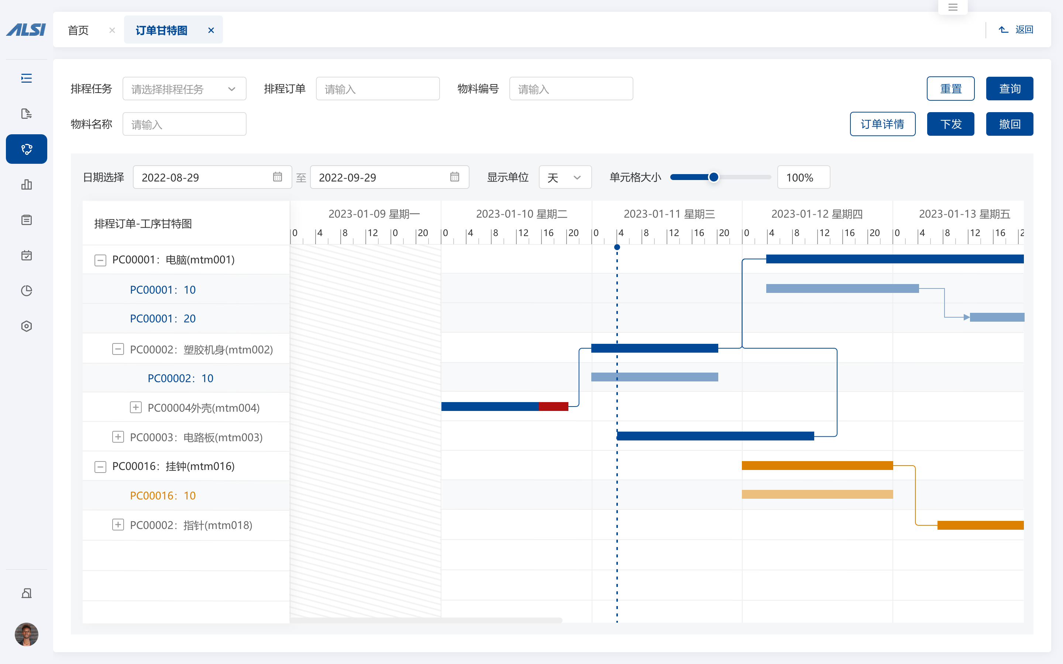
Task: Open the bar chart sidebar icon
Action: click(26, 184)
